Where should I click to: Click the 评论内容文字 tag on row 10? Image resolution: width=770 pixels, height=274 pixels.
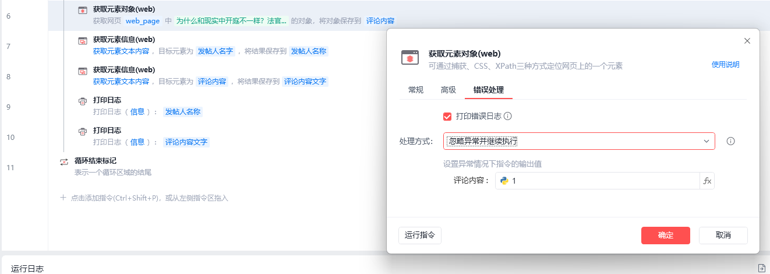click(x=186, y=142)
